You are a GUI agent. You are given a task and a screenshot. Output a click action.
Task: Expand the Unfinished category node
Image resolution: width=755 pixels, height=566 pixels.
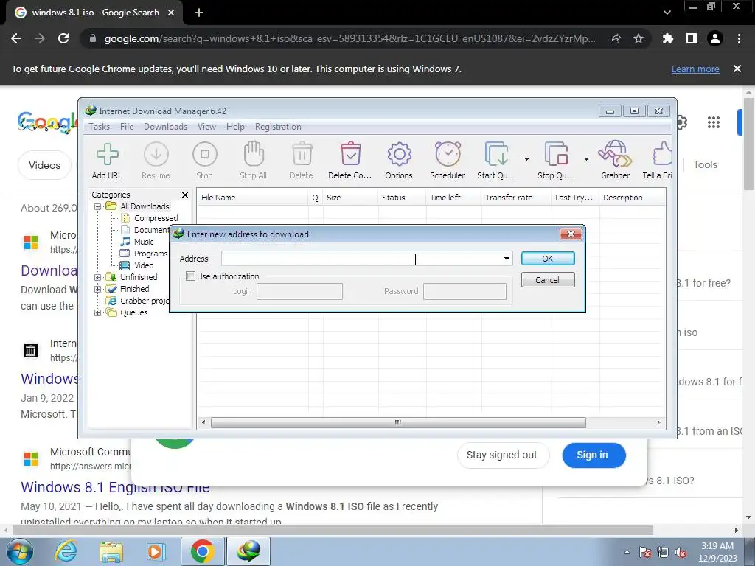coord(98,277)
